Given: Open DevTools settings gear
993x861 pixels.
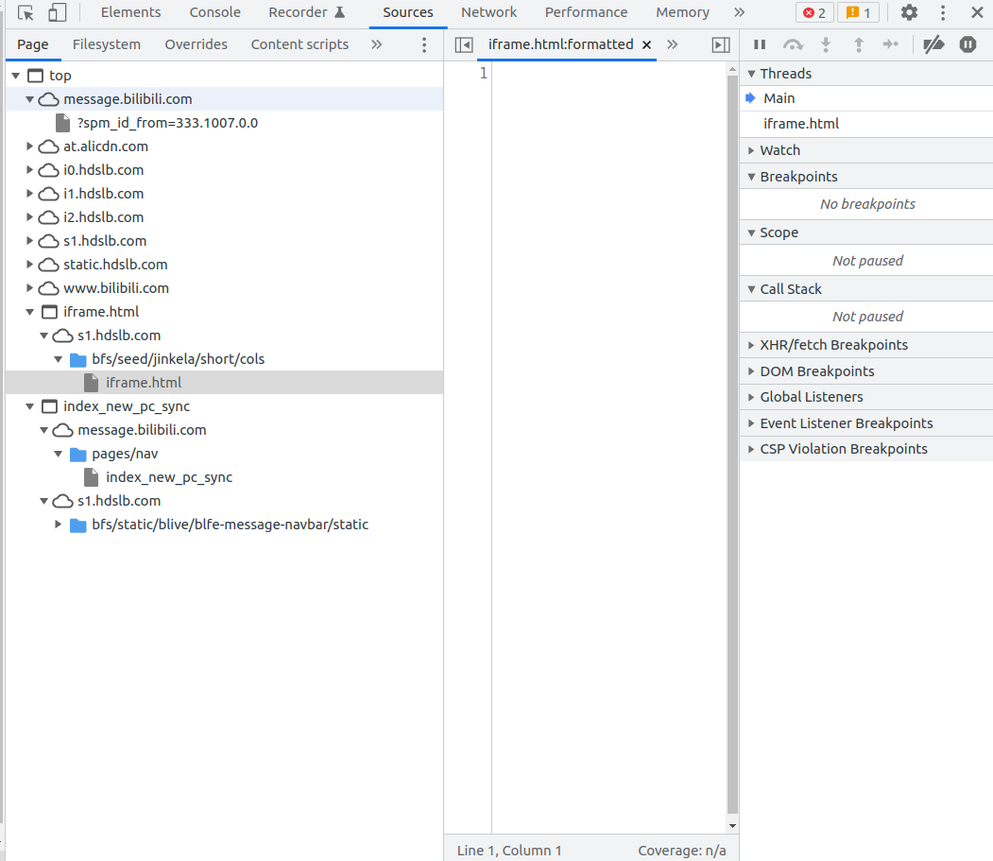Looking at the screenshot, I should point(909,13).
